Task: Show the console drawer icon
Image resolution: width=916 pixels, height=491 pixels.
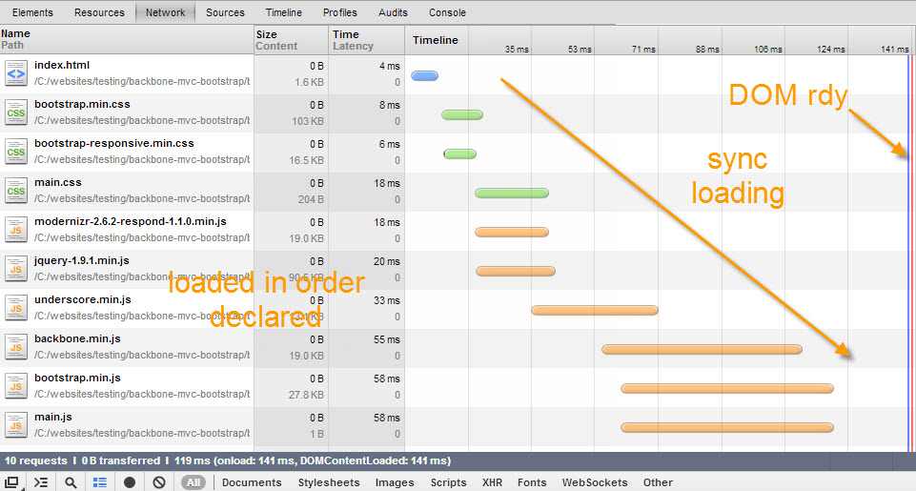Action: [x=41, y=482]
